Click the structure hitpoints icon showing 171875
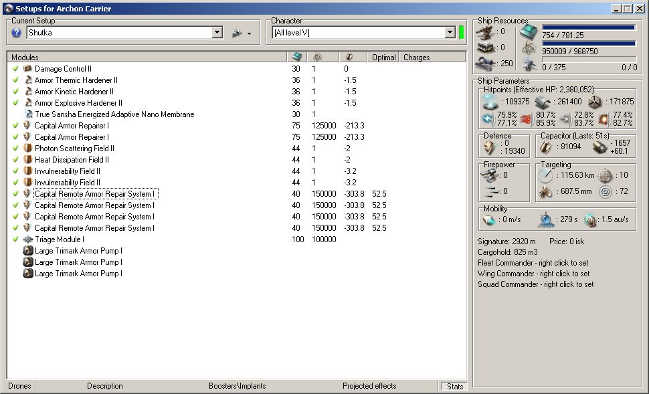Screen dimensions: 649x394 click(595, 102)
